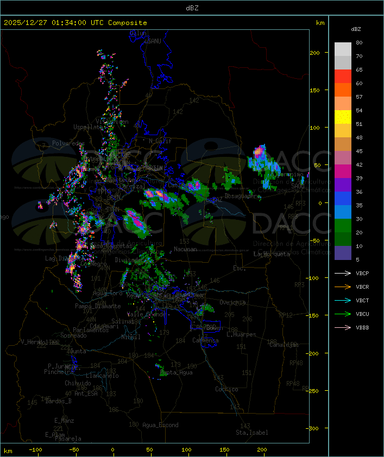Pick the dotted yellow 51-54 dBZ swatch
The image size is (384, 457).
click(343, 117)
